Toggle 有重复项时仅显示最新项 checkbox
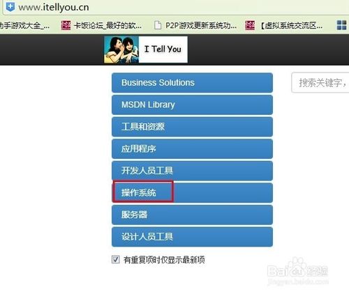The height and width of the screenshot is (294, 349). coord(116,259)
